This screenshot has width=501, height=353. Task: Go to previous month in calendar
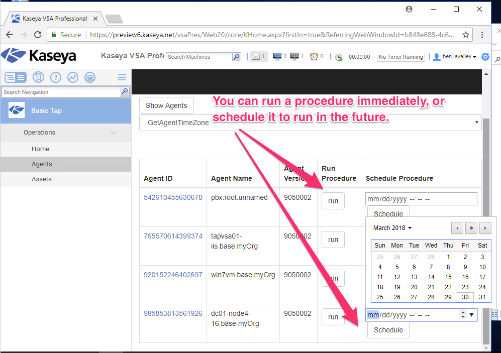[457, 228]
